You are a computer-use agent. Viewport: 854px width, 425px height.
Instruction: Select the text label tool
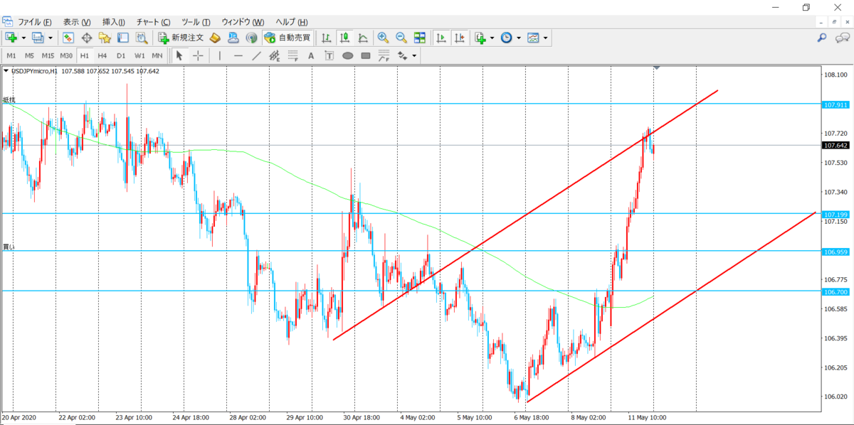click(x=330, y=55)
